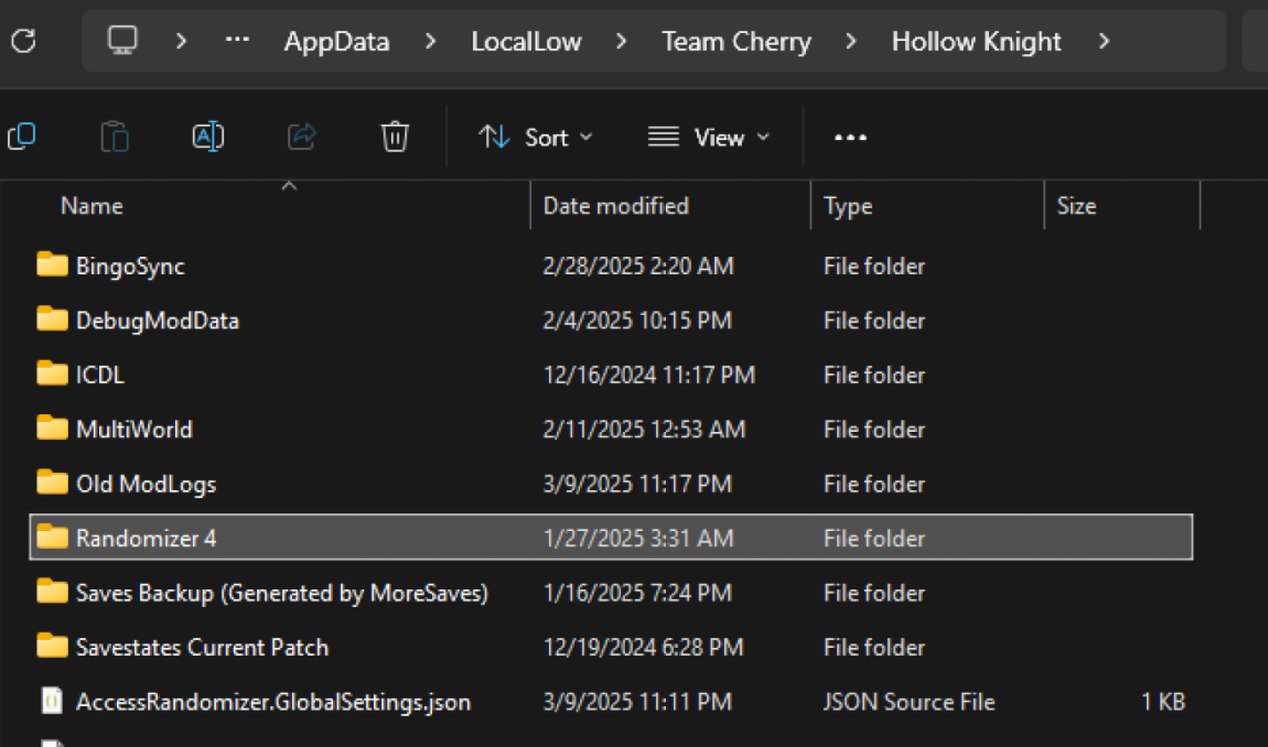This screenshot has width=1268, height=747.
Task: Expand the chevron after the monitor icon
Action: pyautogui.click(x=182, y=41)
